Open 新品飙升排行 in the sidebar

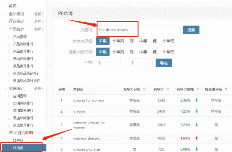(x=23, y=66)
